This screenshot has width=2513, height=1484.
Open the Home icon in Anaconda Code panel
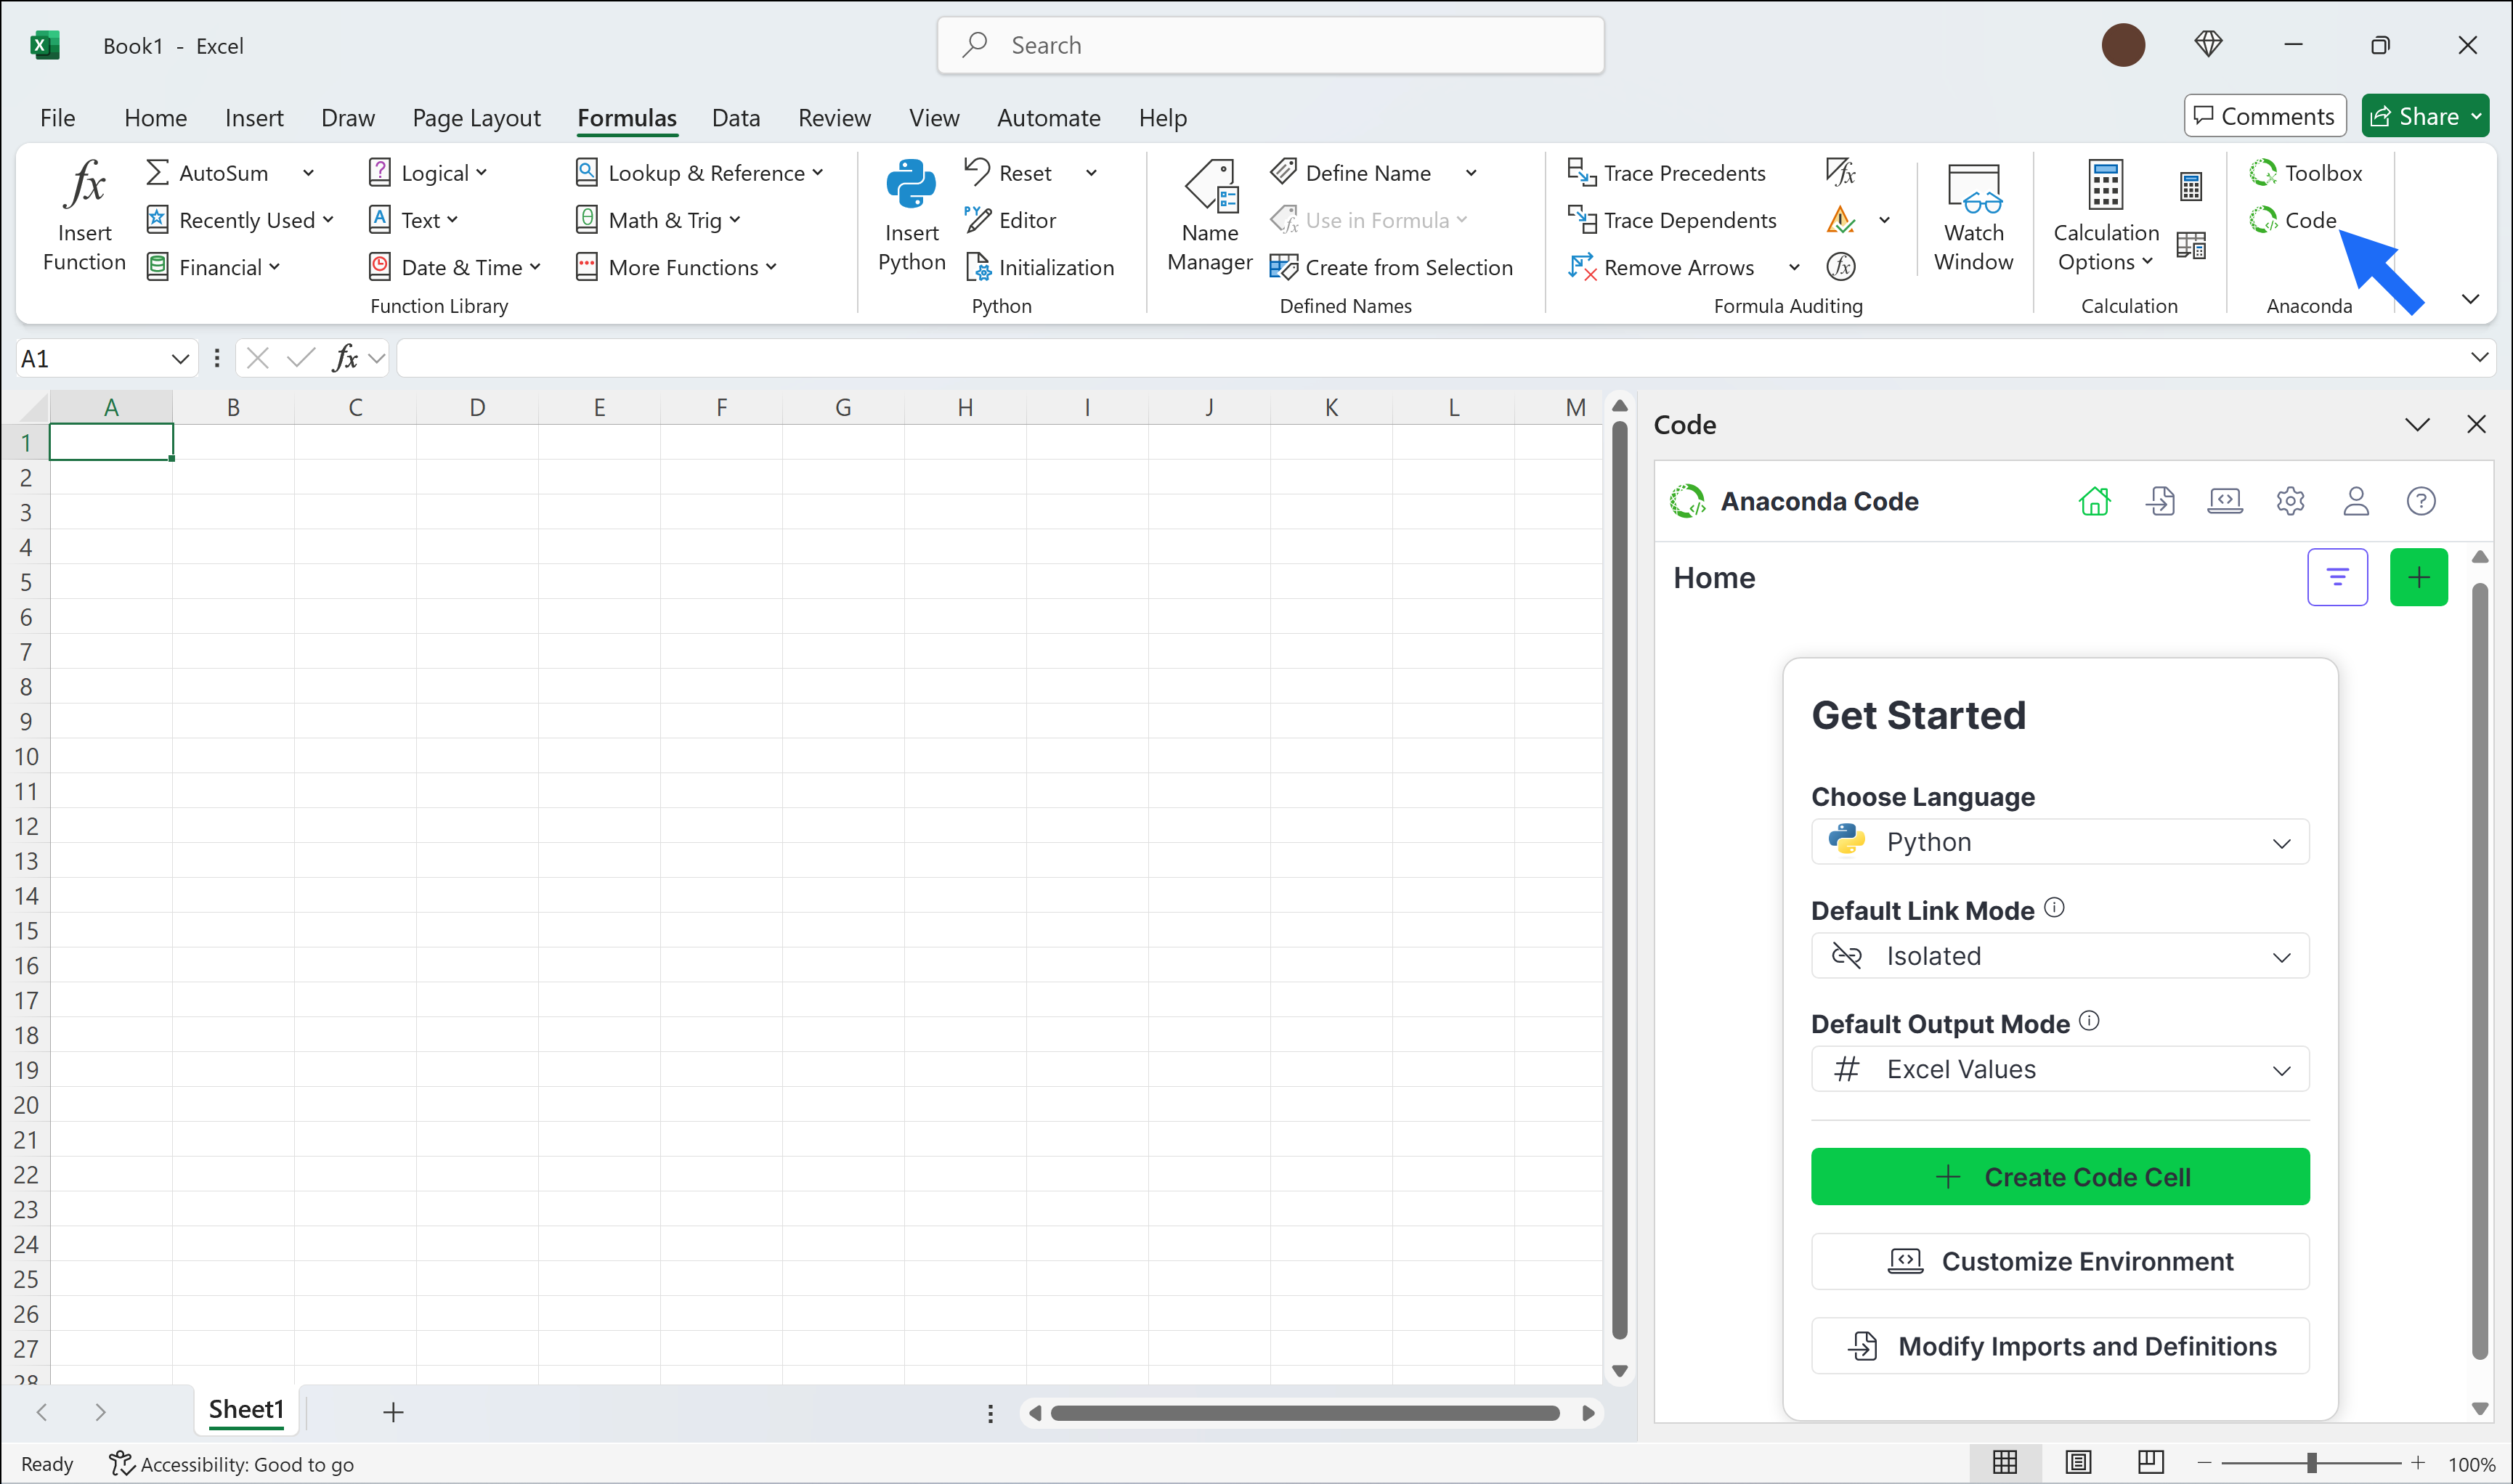[x=2096, y=501]
